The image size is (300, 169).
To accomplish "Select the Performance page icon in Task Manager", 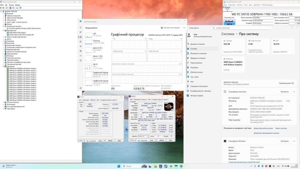I will pos(80,37).
